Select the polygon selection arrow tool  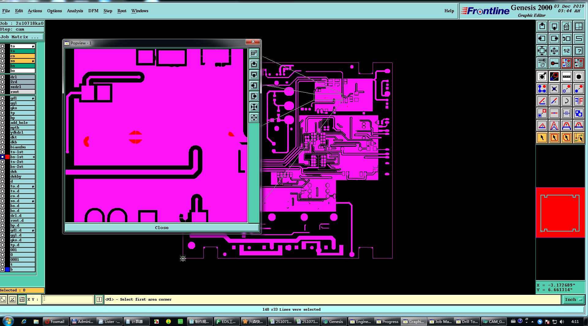tap(567, 138)
